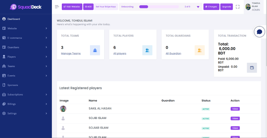View Sojiab Islam's player details

point(235,128)
